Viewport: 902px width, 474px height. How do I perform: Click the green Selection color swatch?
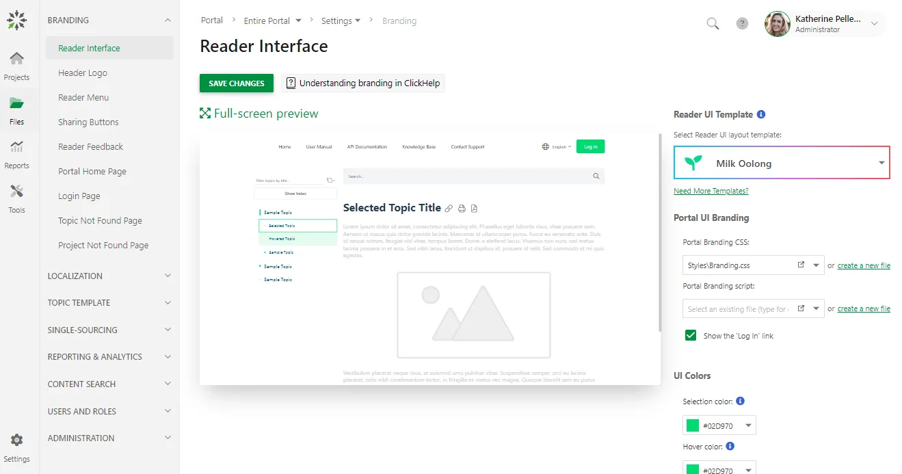tap(693, 425)
